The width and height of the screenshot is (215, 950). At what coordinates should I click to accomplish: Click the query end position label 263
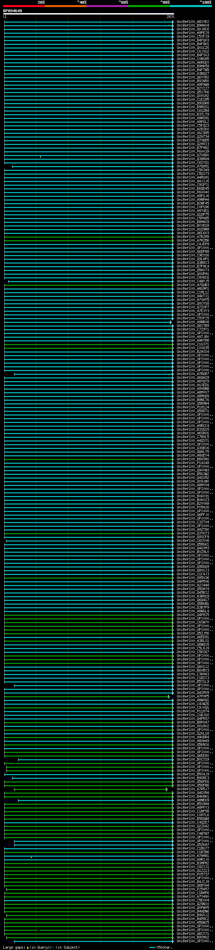coord(169,17)
